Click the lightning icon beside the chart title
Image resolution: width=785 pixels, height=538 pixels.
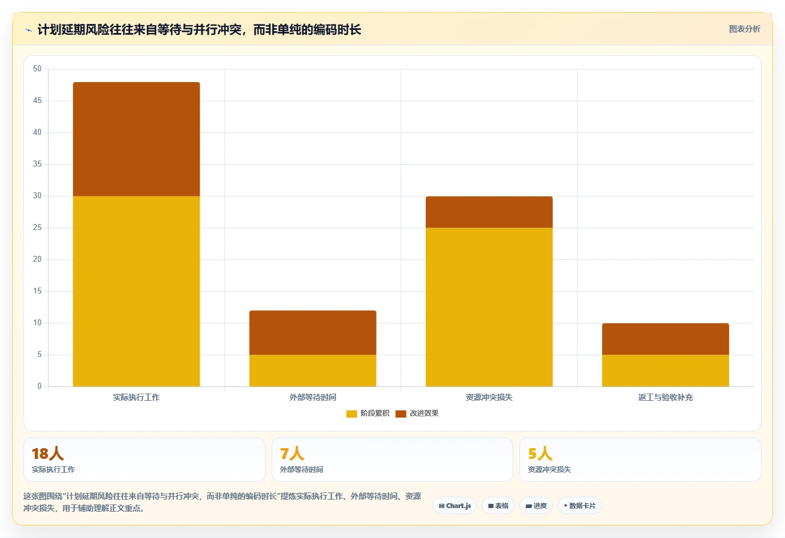28,30
